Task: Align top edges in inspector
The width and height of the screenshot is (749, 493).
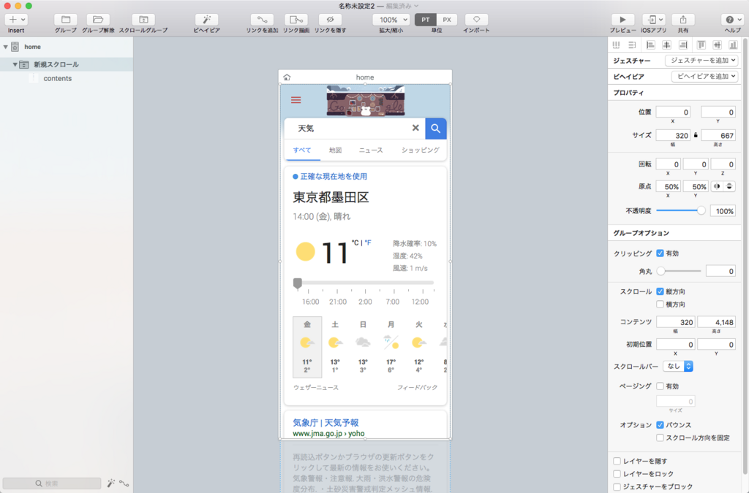Action: click(x=701, y=45)
